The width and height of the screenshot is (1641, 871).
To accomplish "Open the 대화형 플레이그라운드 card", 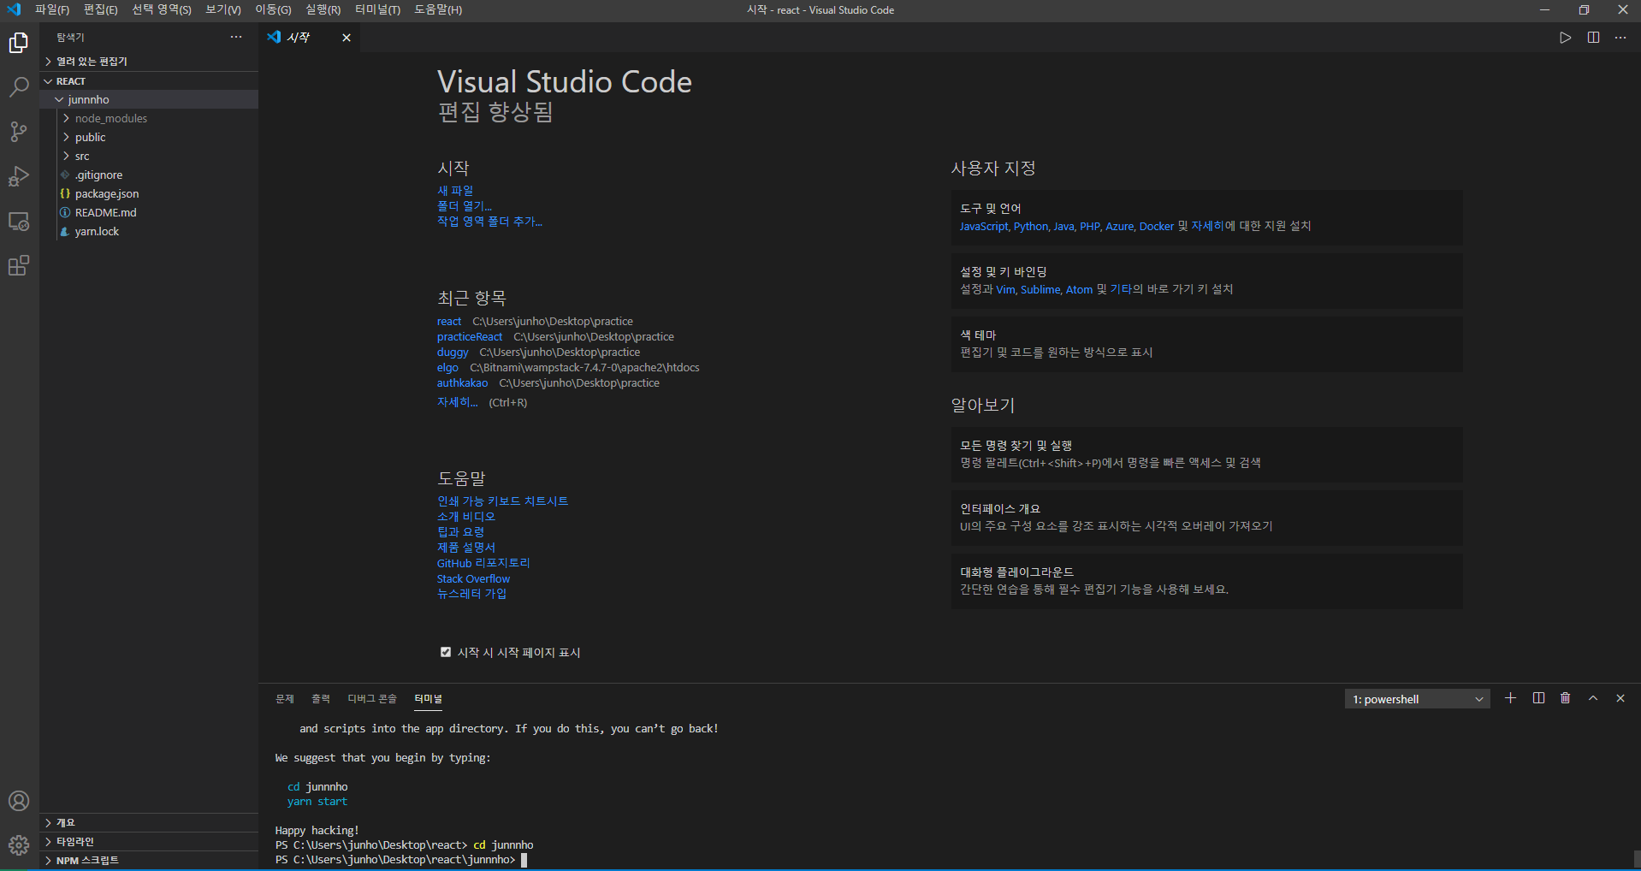I will [1206, 581].
